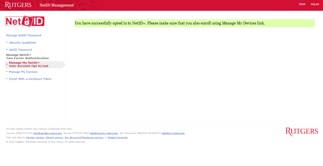Go to the Home page link

[x=302, y=4]
